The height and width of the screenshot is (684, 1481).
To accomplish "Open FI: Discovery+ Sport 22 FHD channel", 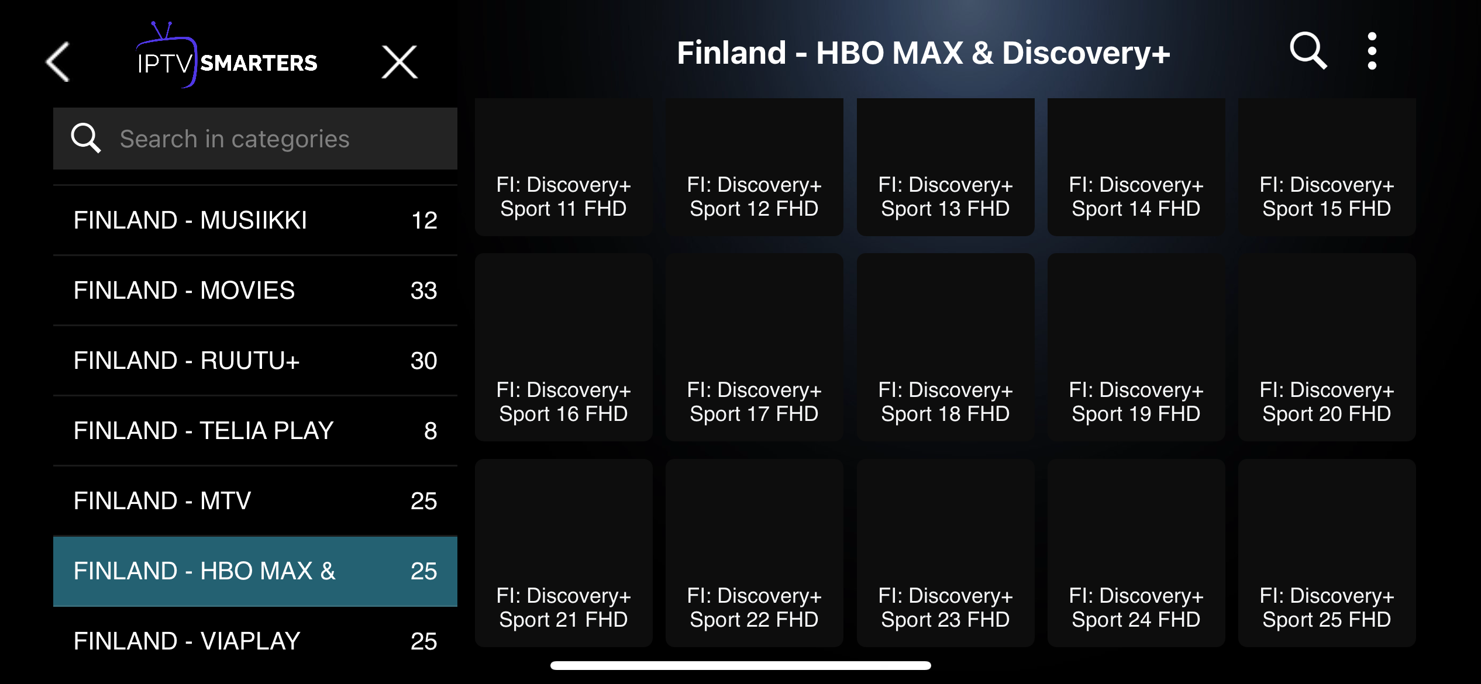I will pyautogui.click(x=754, y=552).
